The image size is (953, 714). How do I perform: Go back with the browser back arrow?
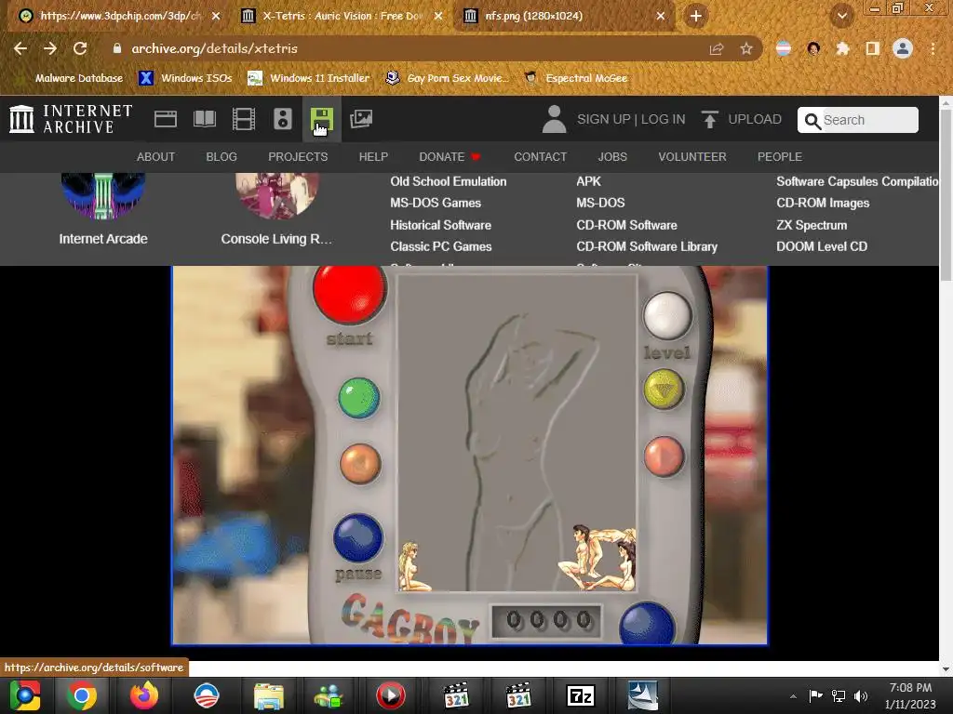pyautogui.click(x=20, y=48)
